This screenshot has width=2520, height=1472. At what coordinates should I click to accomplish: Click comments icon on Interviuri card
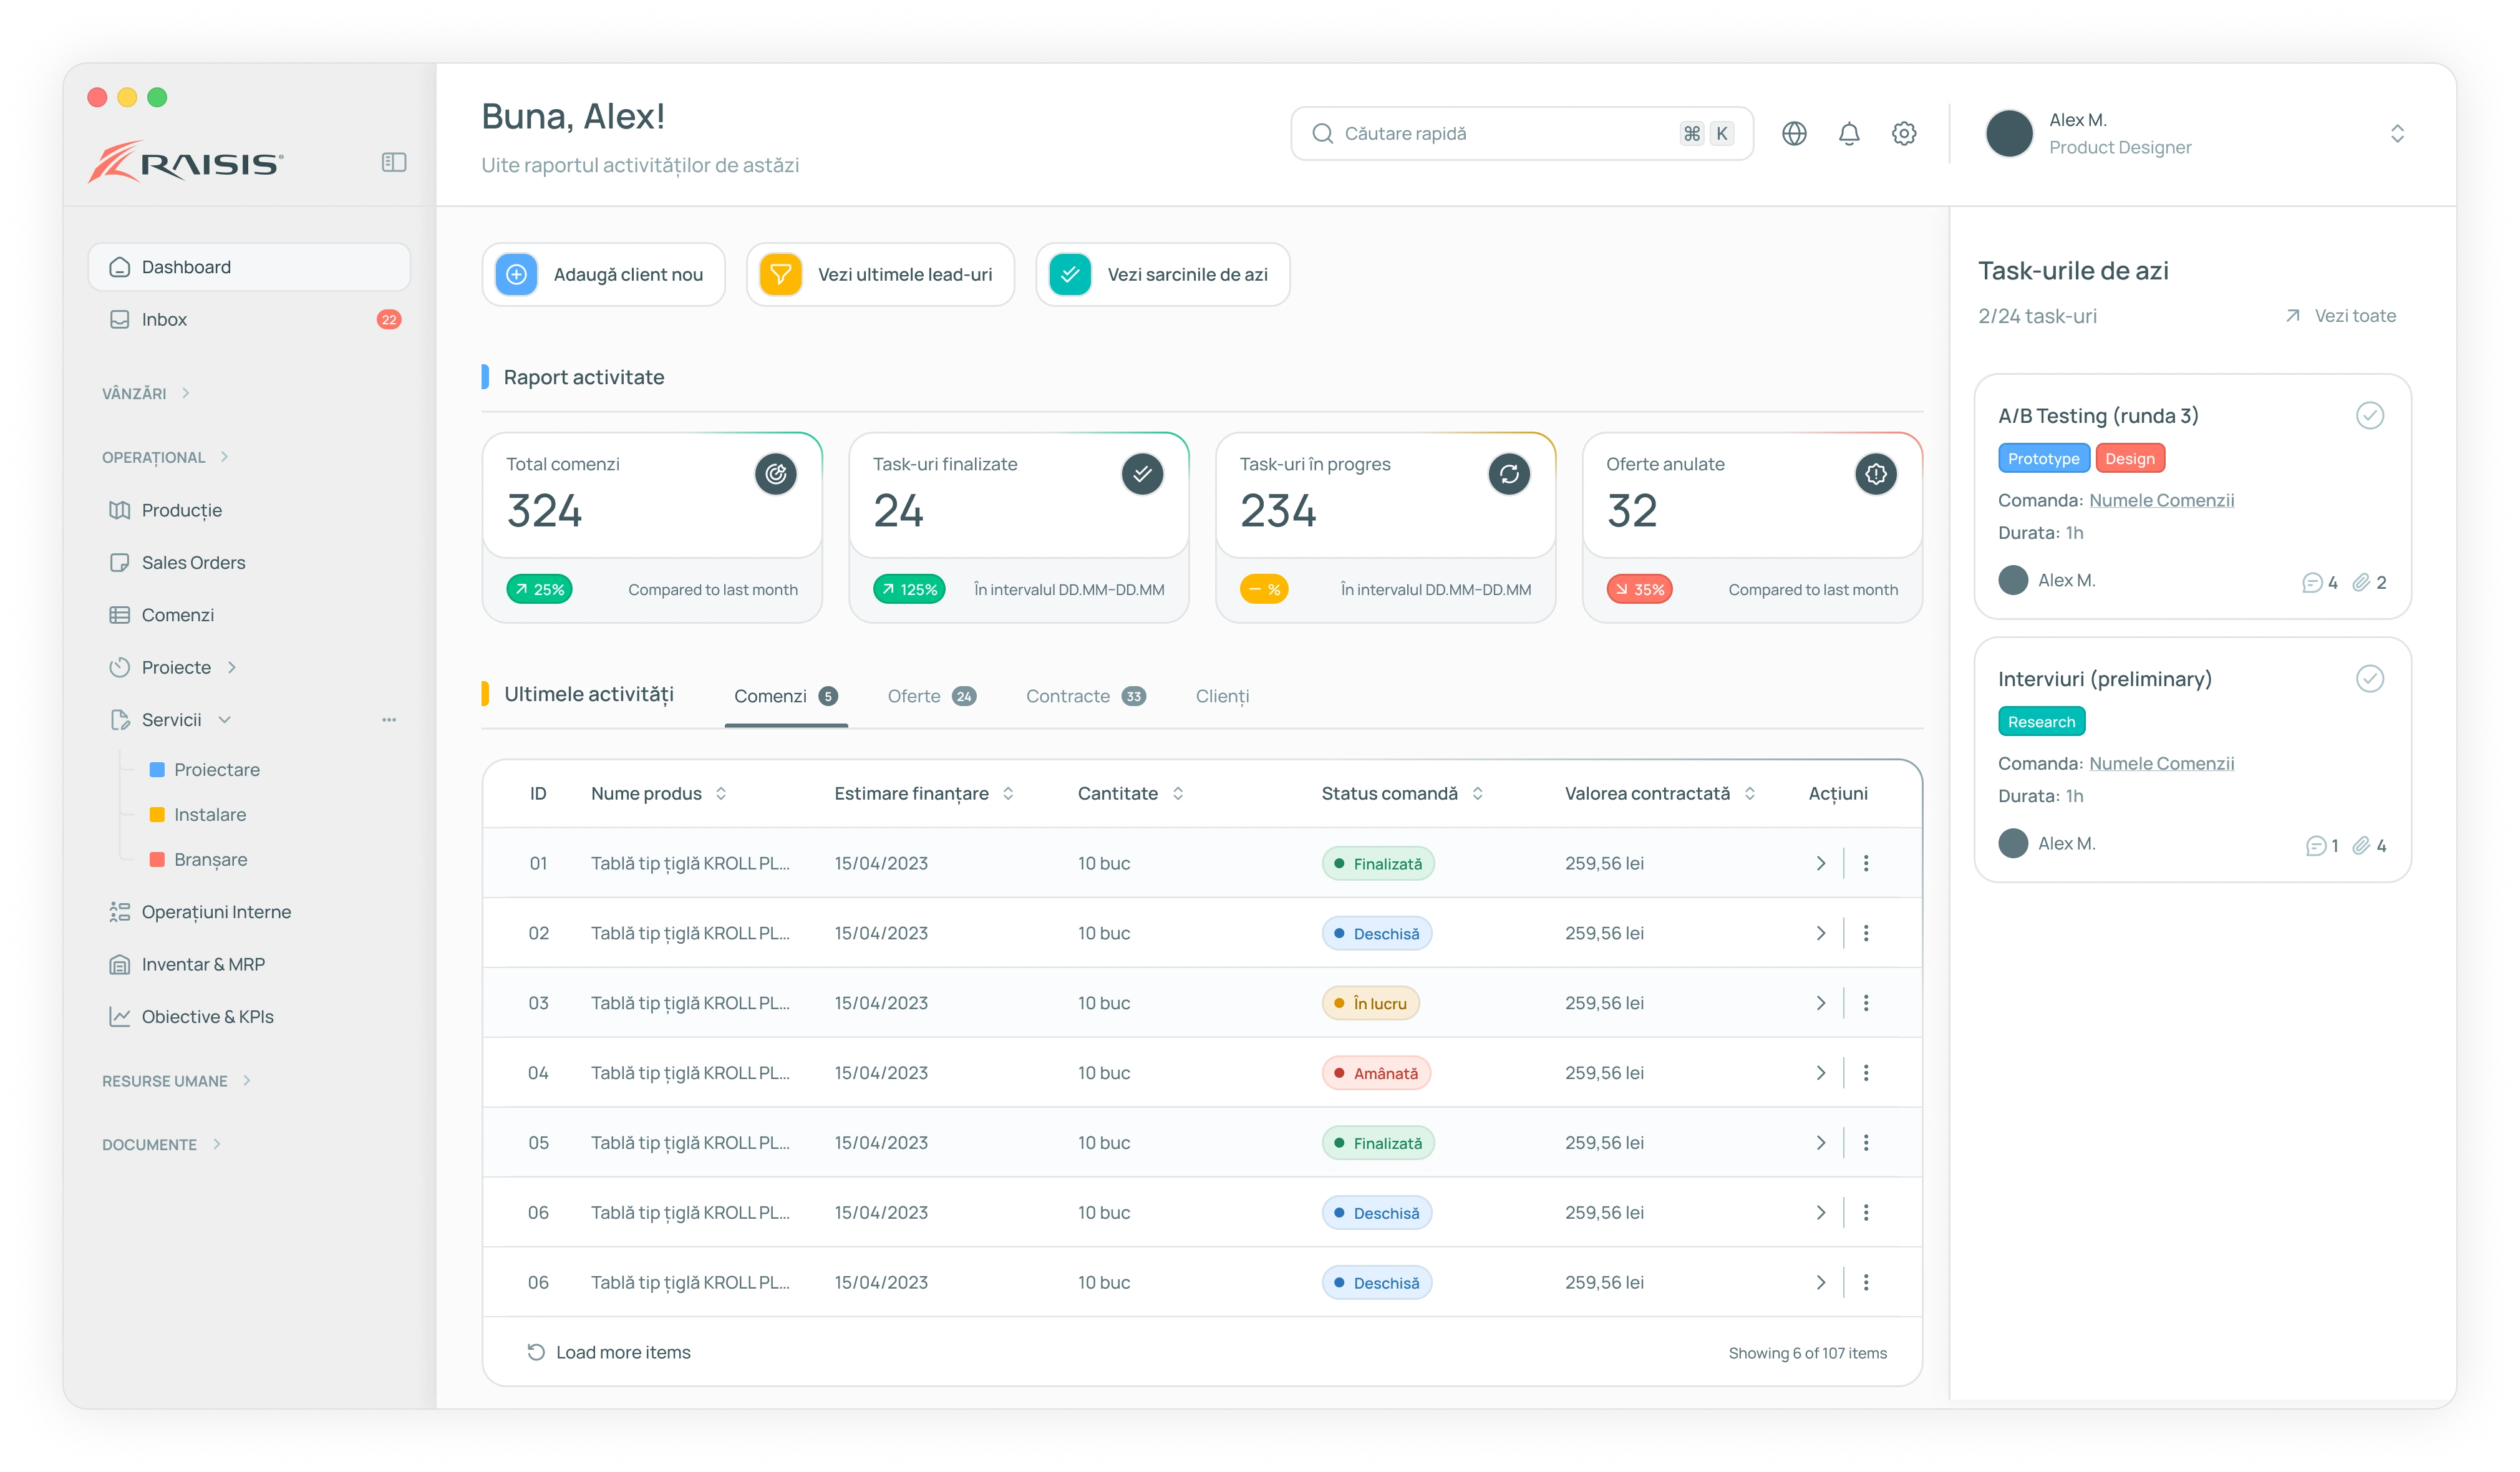pyautogui.click(x=2315, y=846)
